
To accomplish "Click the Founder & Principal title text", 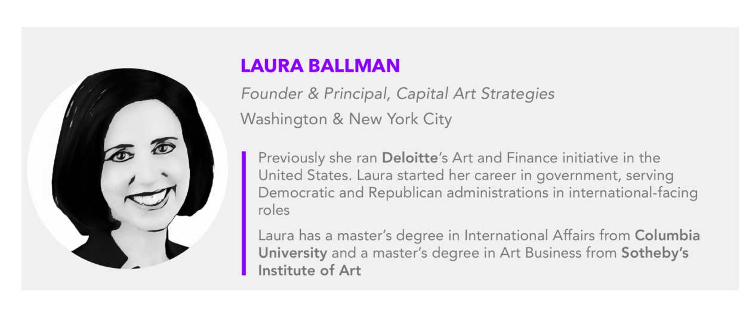I will 310,94.
